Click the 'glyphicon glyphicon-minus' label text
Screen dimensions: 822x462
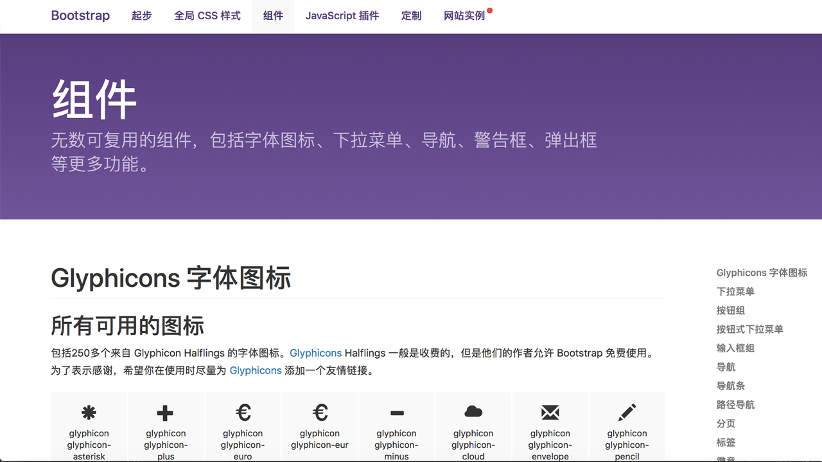397,445
